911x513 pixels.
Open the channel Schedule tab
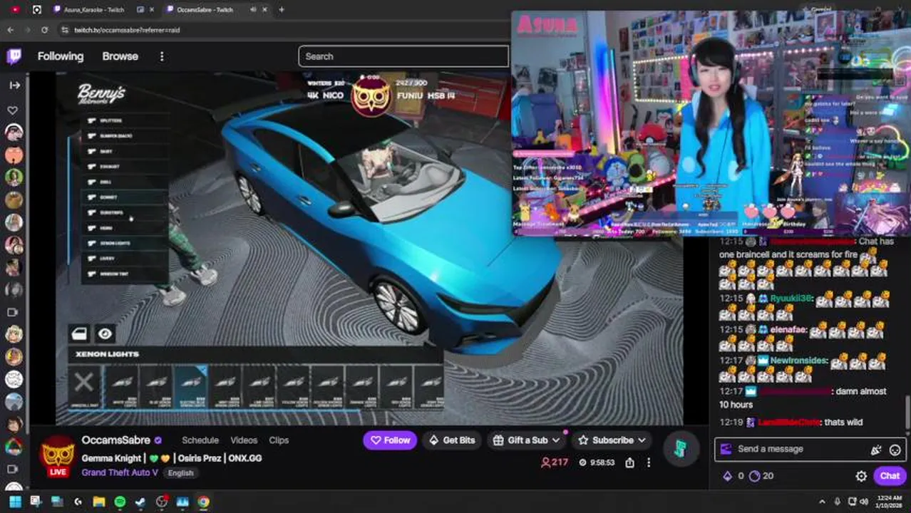tap(200, 440)
